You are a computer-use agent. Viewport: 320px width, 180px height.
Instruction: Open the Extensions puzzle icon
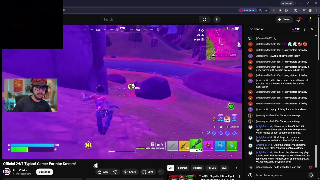[x=286, y=10]
